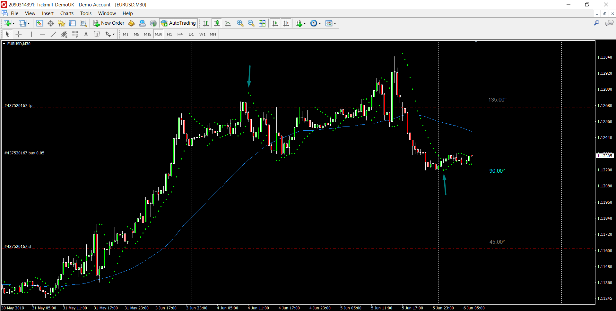The width and height of the screenshot is (616, 311).
Task: Expand the profiles dropdown arrow
Action: 29,23
